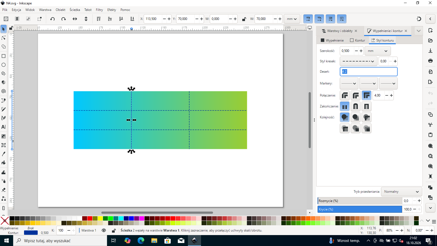The width and height of the screenshot is (437, 246).
Task: Flip selection vertically
Action: [86, 19]
